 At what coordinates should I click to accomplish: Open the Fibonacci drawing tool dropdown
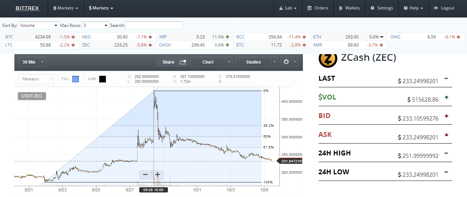(x=36, y=79)
